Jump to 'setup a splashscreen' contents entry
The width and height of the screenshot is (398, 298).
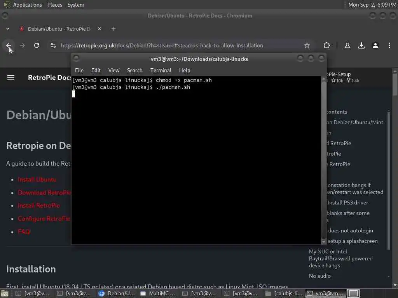tap(353, 241)
